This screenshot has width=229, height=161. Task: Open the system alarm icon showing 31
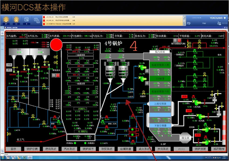(16, 20)
